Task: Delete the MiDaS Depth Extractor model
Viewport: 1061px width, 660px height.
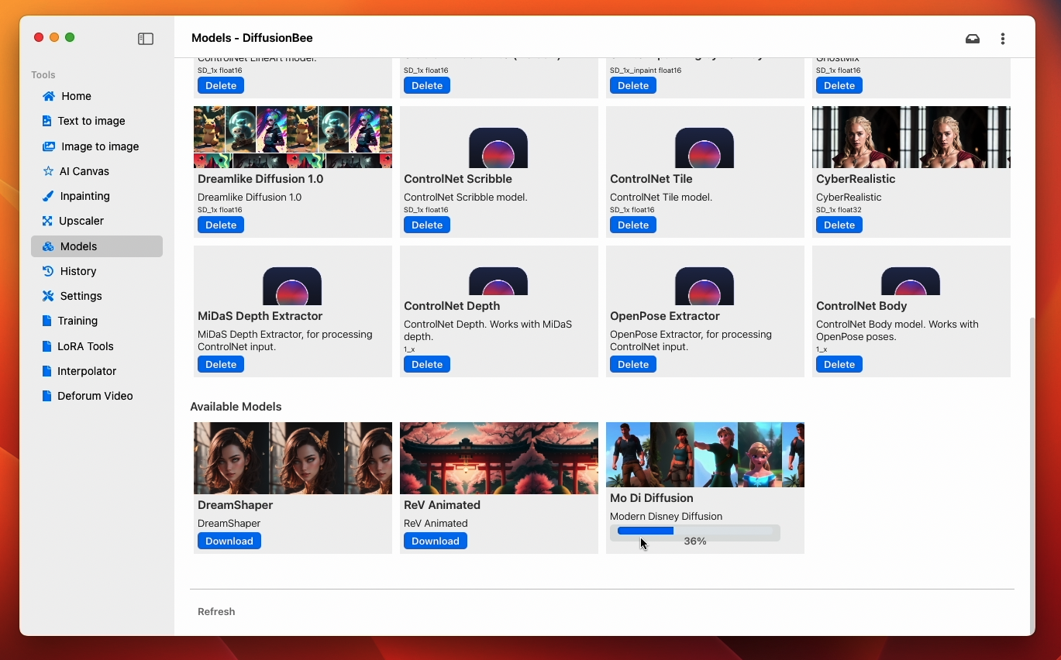Action: point(220,364)
